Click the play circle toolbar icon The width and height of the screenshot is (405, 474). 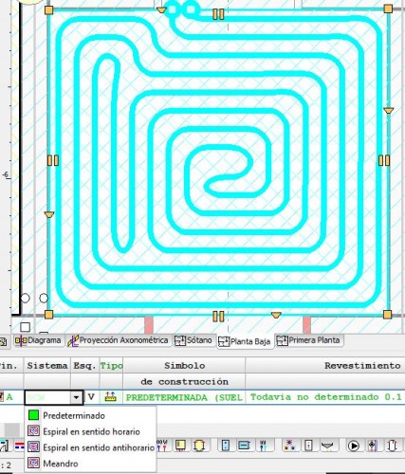click(x=354, y=446)
